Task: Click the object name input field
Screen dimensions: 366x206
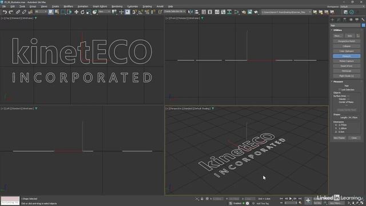Action: pyautogui.click(x=345, y=25)
